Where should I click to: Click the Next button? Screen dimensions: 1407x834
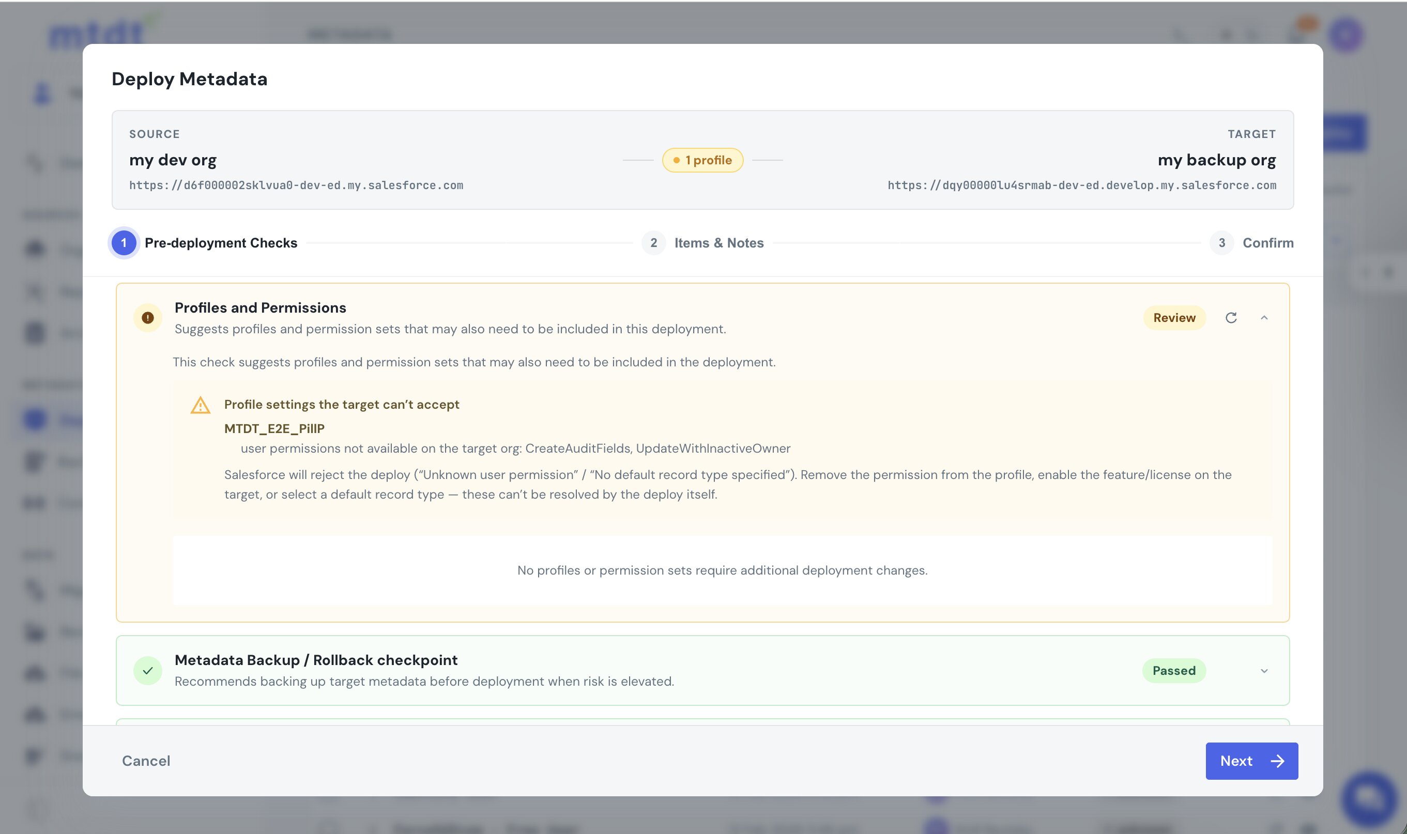point(1251,761)
